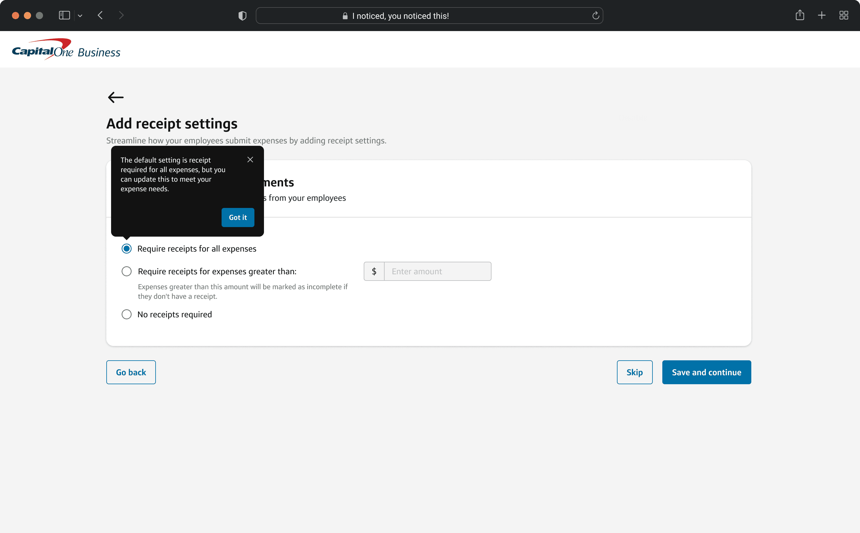Select Require receipts for expenses greater than
The image size is (860, 533).
click(x=127, y=272)
